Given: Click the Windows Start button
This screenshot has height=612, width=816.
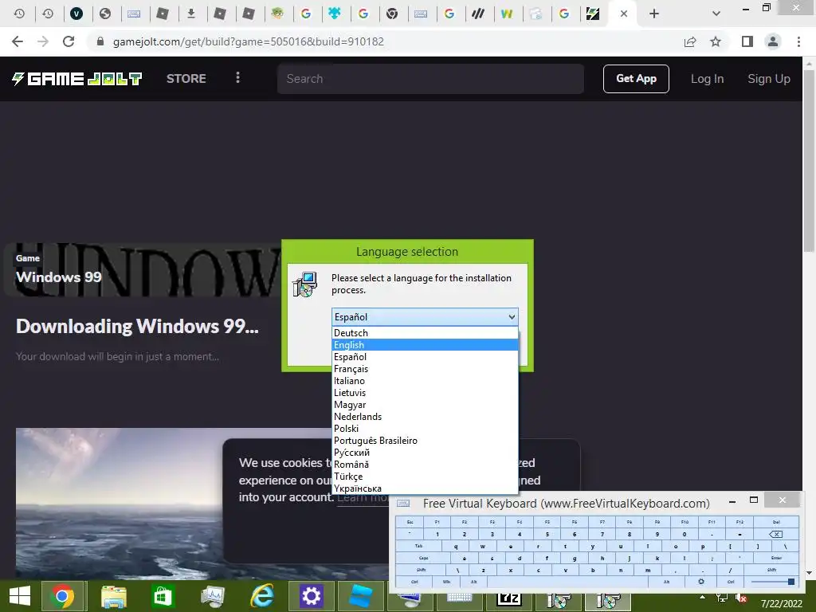Looking at the screenshot, I should (20, 596).
